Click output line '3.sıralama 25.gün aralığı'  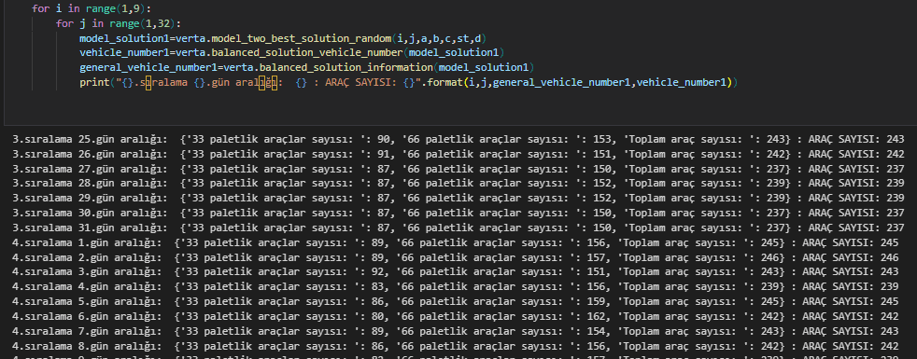(x=458, y=139)
